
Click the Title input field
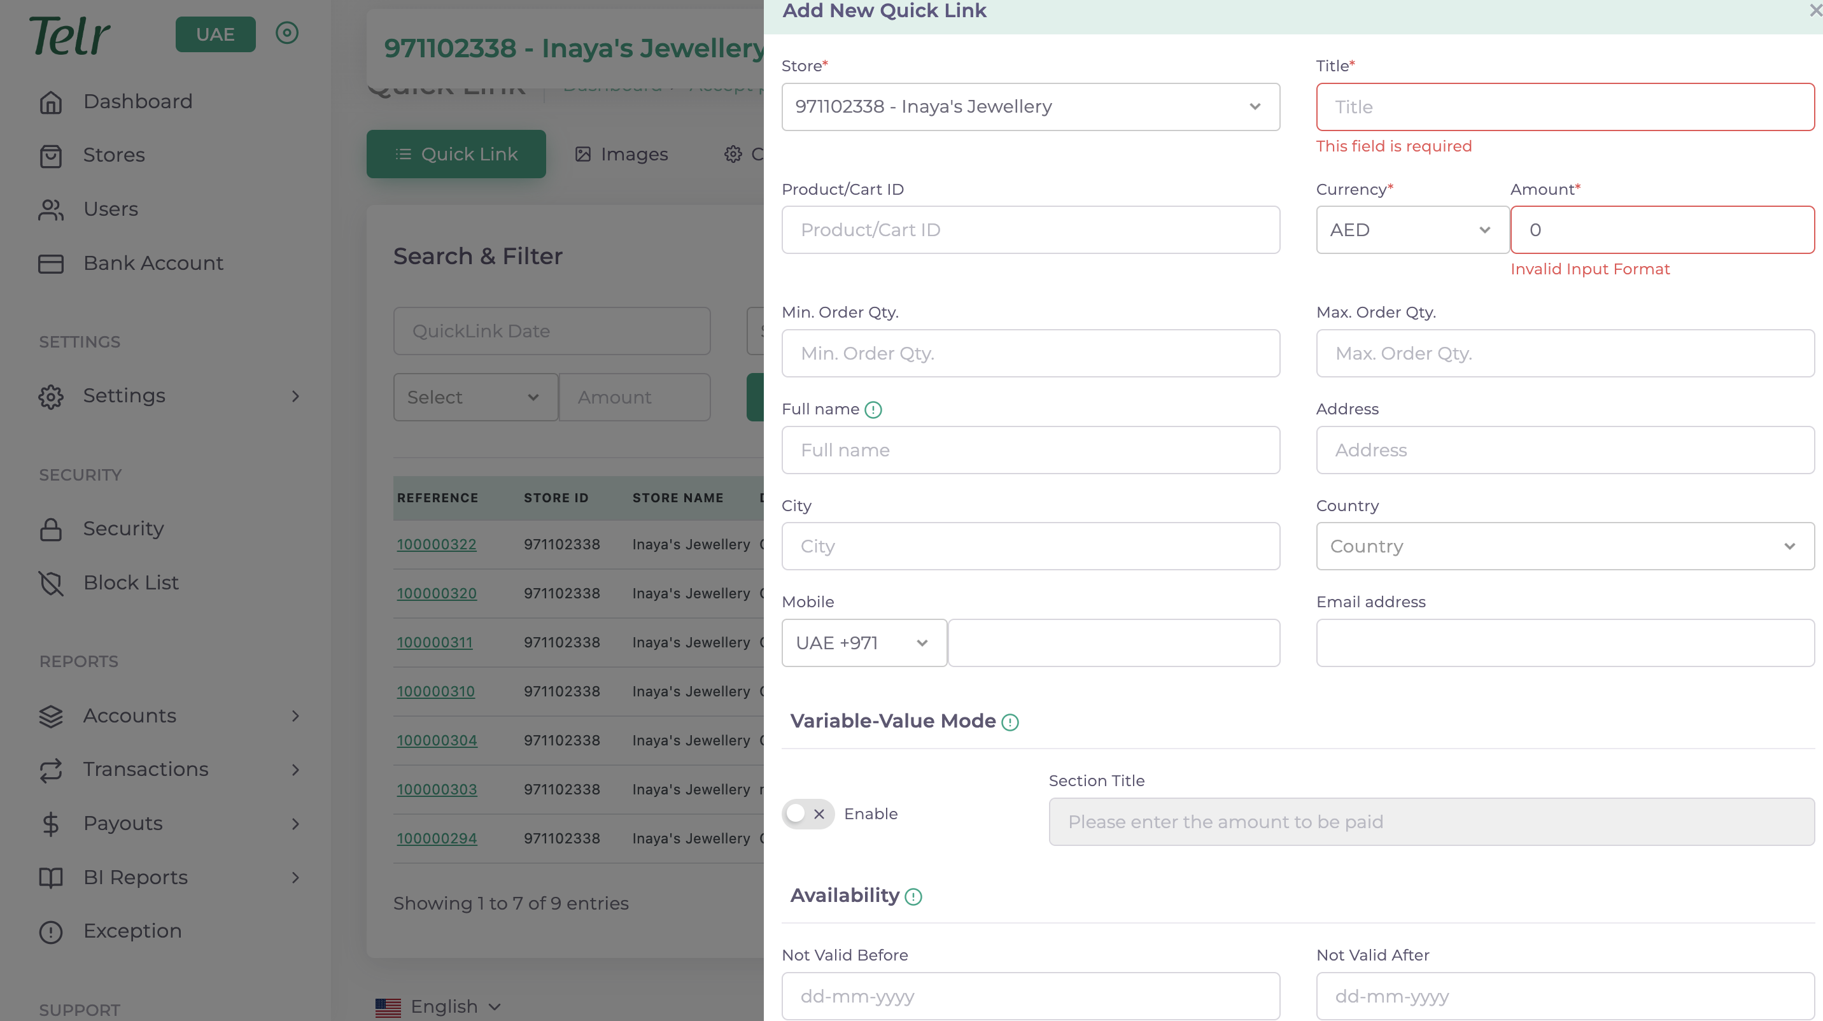[x=1565, y=107]
